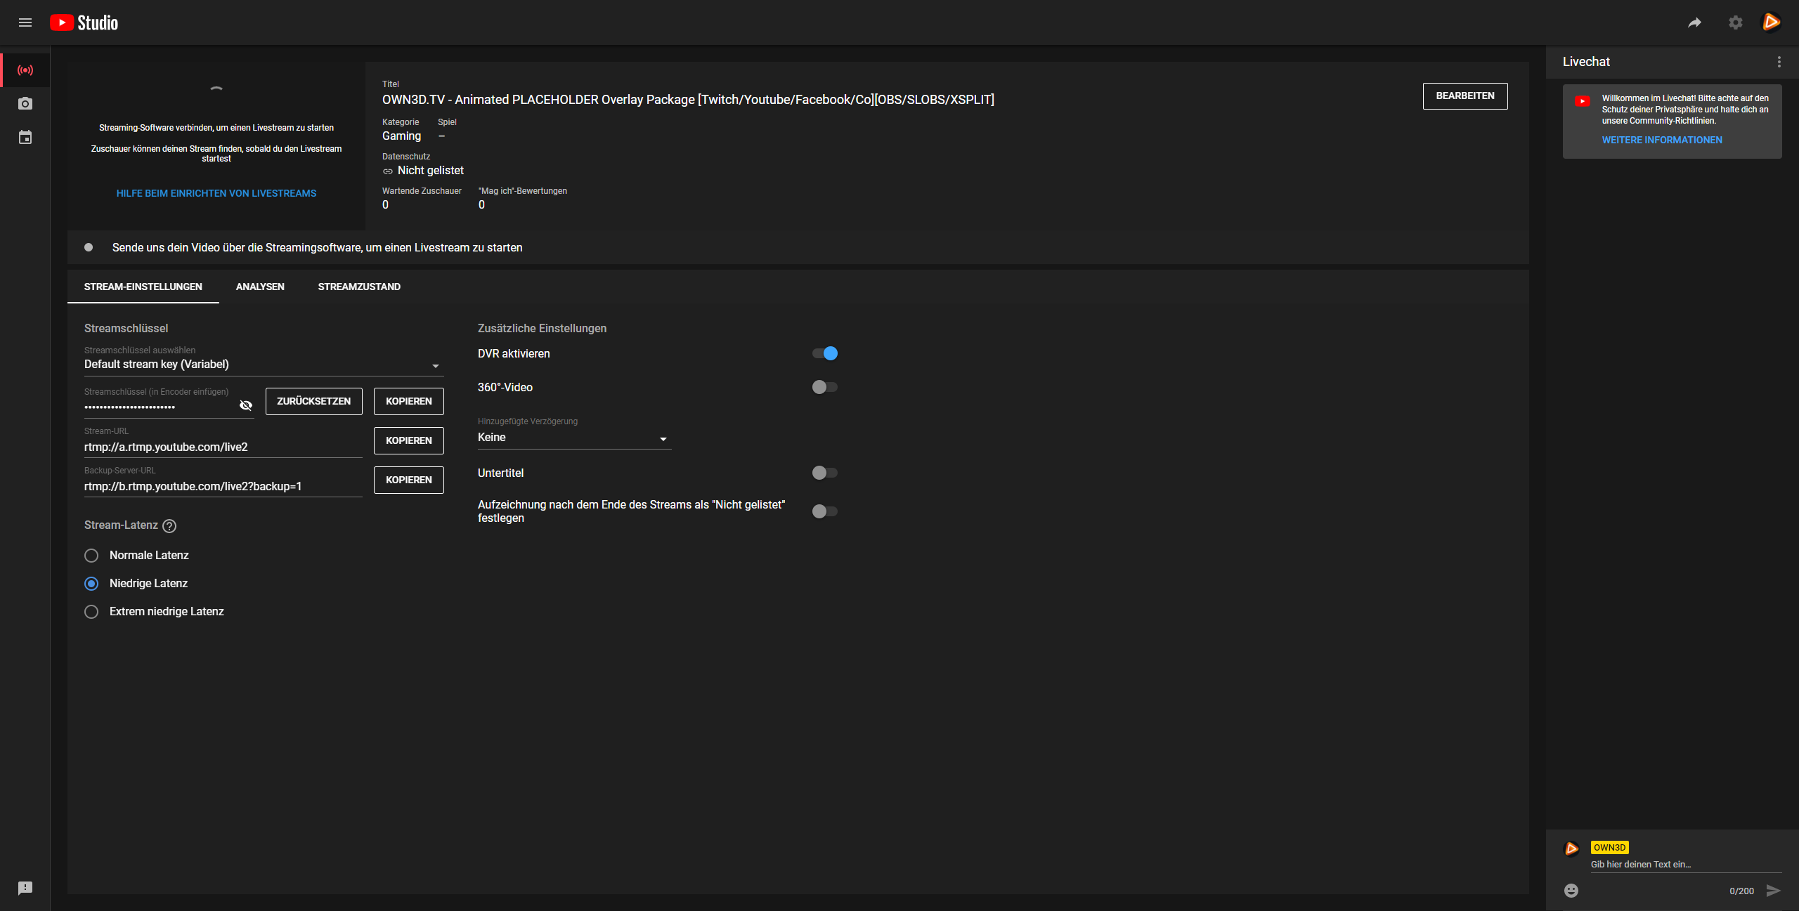The height and width of the screenshot is (911, 1799).
Task: Reveal stream key with eye icon
Action: point(245,405)
